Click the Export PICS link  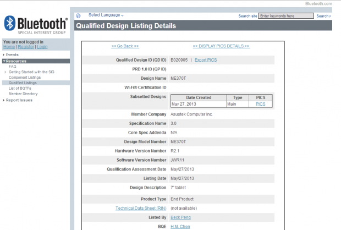click(x=206, y=59)
